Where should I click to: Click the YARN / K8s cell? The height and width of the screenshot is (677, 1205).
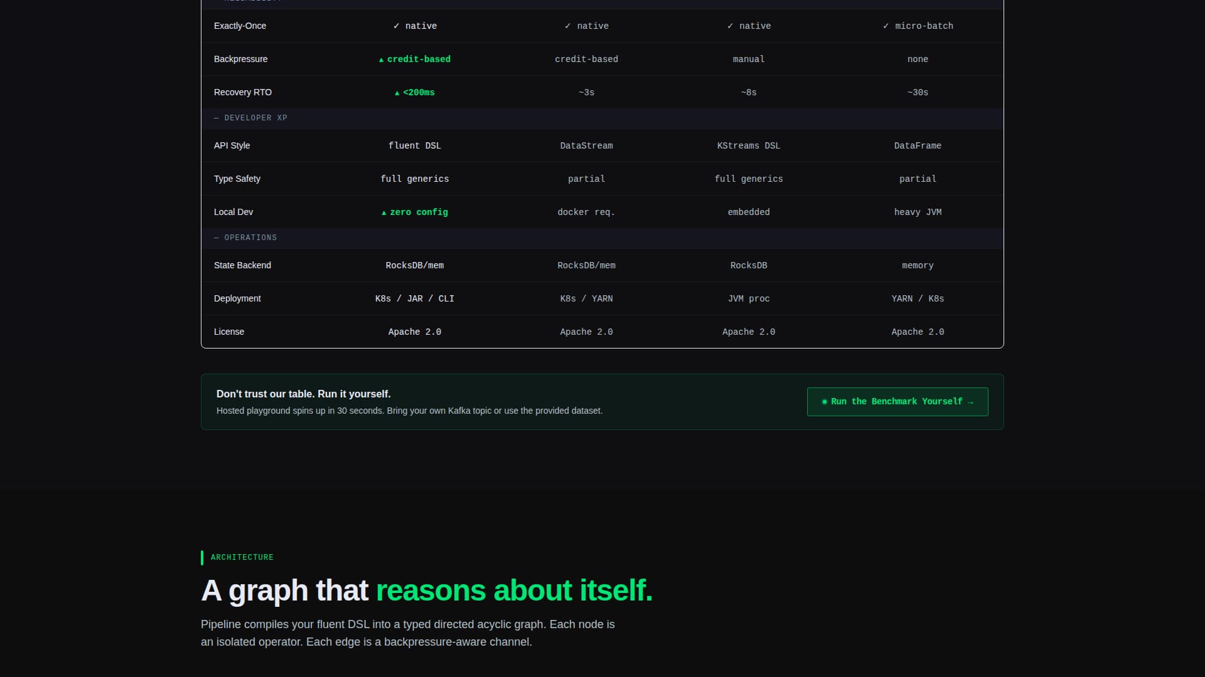(x=918, y=298)
